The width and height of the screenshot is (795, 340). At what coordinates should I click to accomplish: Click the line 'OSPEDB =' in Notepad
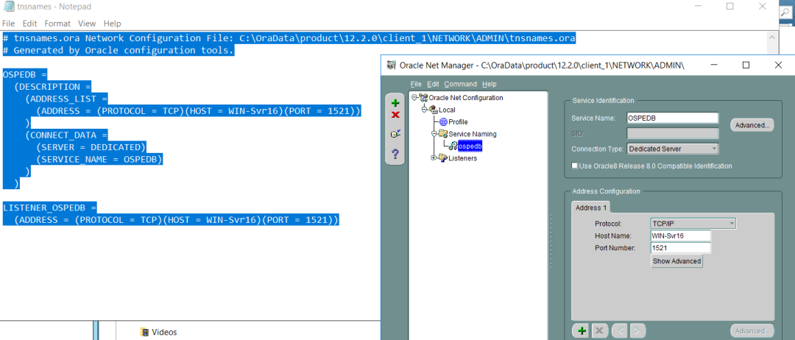pyautogui.click(x=25, y=74)
